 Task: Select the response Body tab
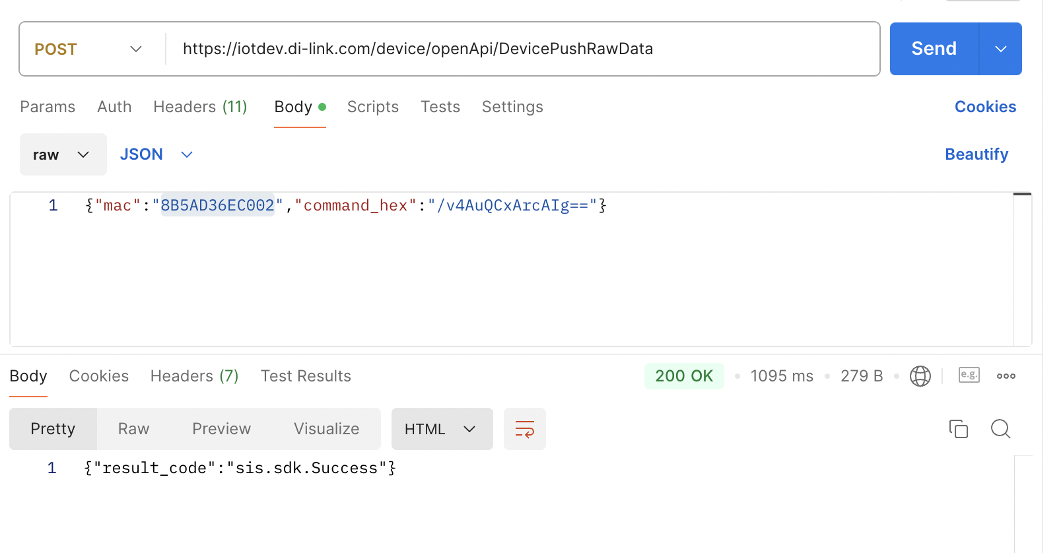pos(28,376)
